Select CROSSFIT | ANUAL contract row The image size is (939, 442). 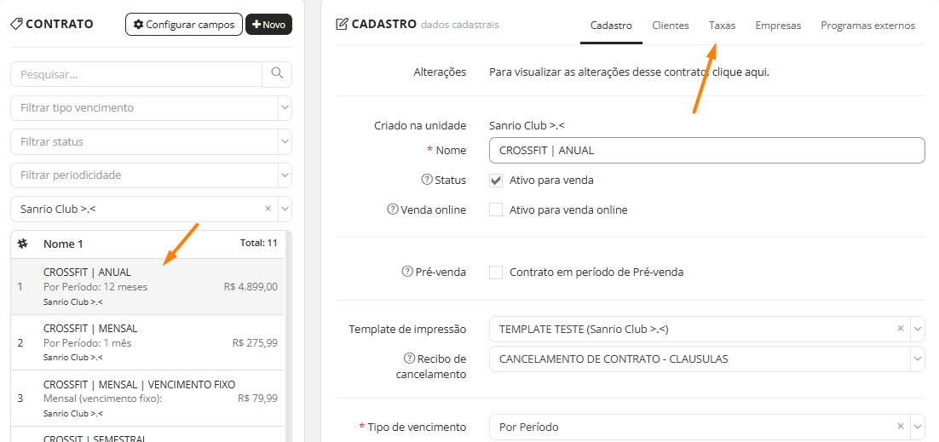147,287
